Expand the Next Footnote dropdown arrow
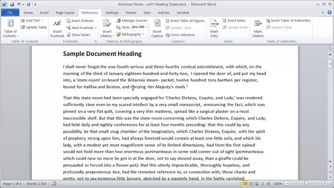This screenshot has width=334, height=188. (96, 28)
